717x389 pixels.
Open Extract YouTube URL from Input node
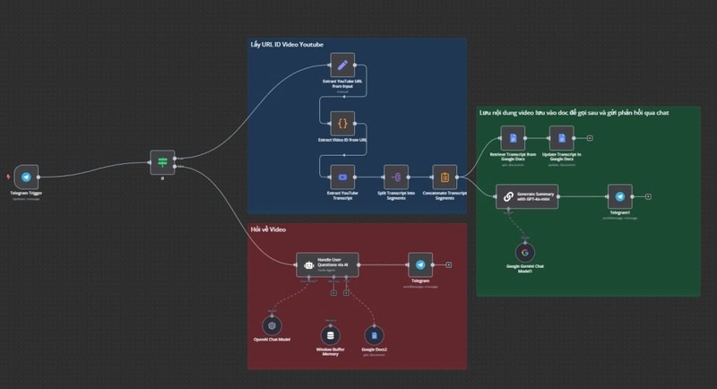click(342, 65)
